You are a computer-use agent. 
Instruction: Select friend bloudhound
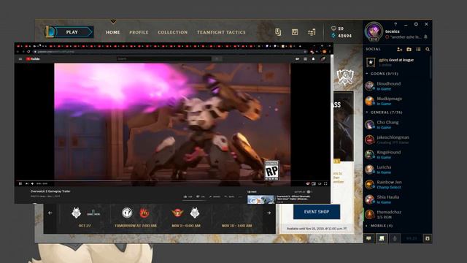coord(397,86)
